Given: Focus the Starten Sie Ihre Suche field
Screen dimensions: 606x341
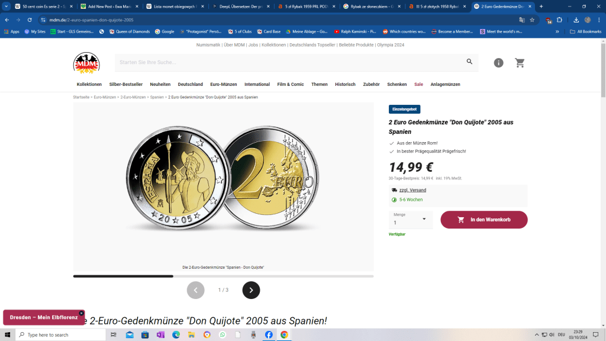Looking at the screenshot, I should pyautogui.click(x=290, y=62).
